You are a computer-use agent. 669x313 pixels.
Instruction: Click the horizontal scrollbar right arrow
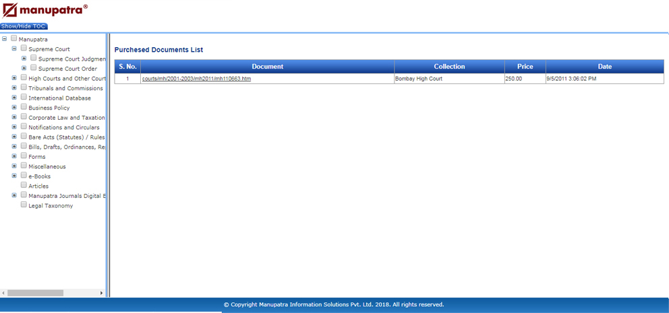point(102,293)
